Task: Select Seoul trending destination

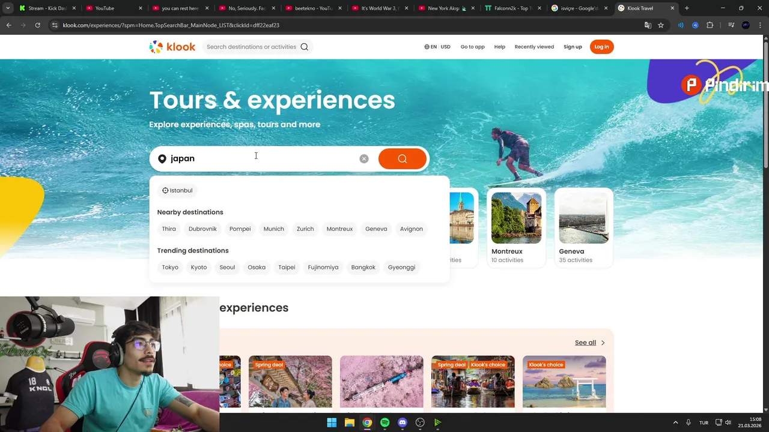Action: pyautogui.click(x=227, y=267)
